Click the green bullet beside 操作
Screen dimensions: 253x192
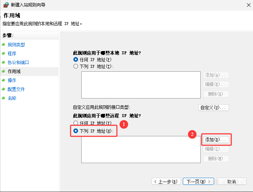point(4,80)
